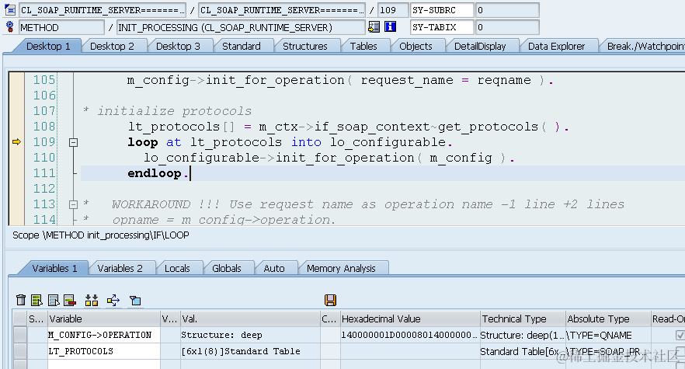Viewport: 685px width, 369px height.
Task: Select the Memory Analysis tab
Action: click(x=341, y=269)
